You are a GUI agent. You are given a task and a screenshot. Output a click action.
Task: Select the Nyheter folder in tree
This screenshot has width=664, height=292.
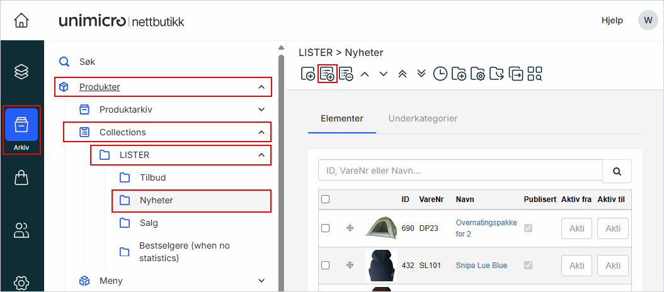192,201
